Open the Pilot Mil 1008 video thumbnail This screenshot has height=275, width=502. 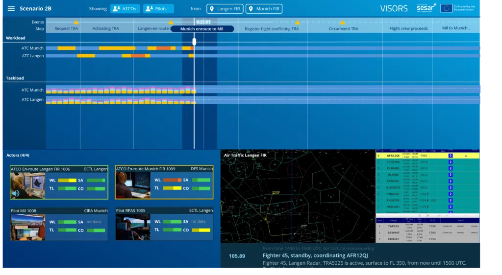pos(27,227)
